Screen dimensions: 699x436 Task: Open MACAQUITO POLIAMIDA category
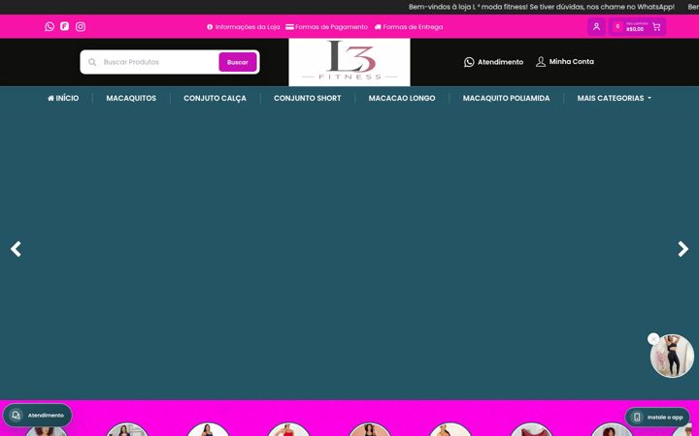point(506,98)
